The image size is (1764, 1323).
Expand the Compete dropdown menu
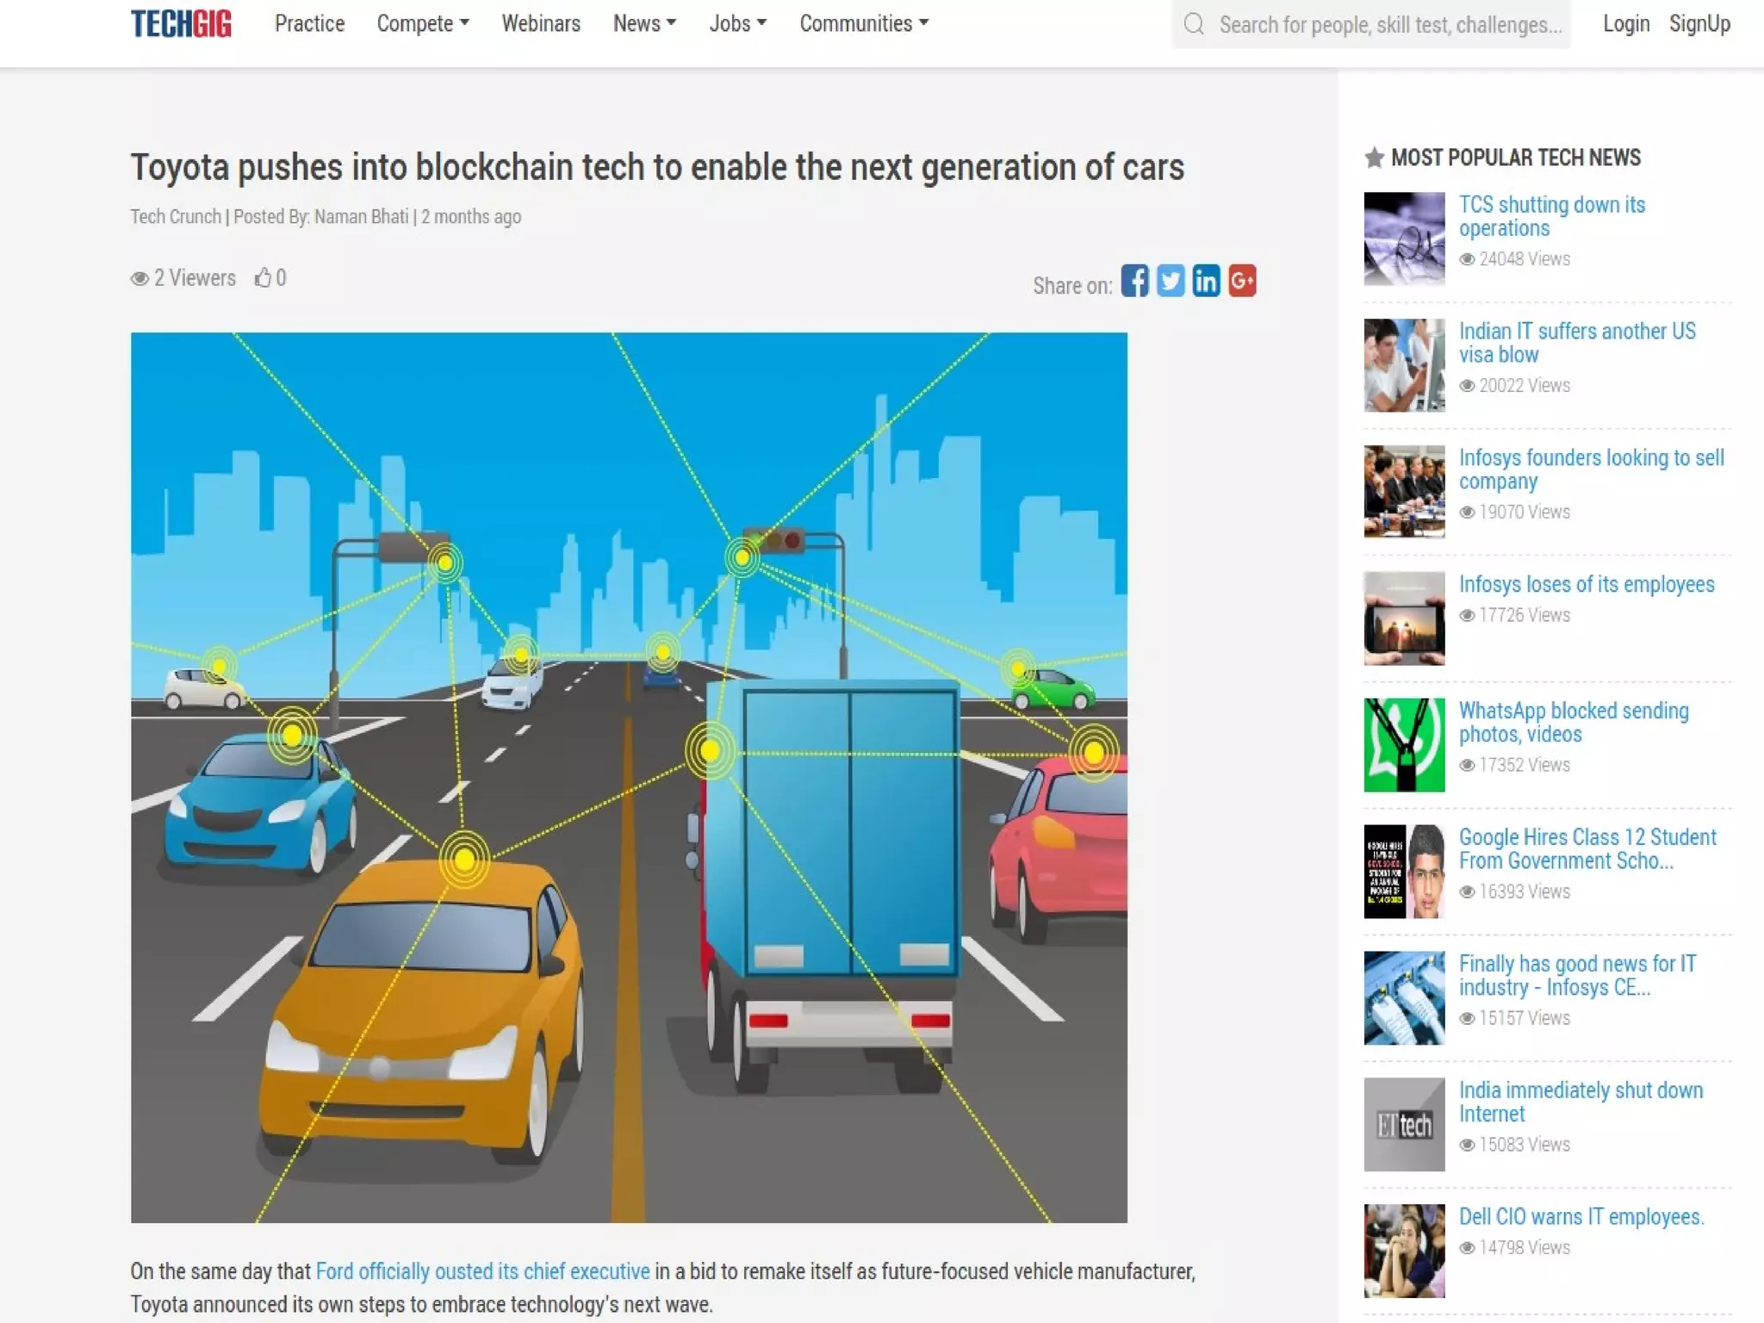[x=423, y=23]
